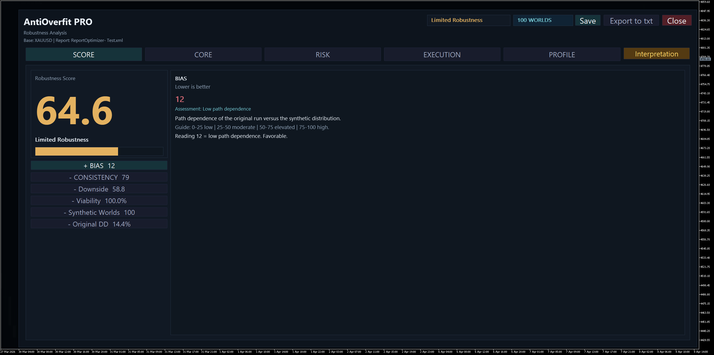This screenshot has width=714, height=355.
Task: Switch to the EXECUTION tab
Action: point(442,54)
